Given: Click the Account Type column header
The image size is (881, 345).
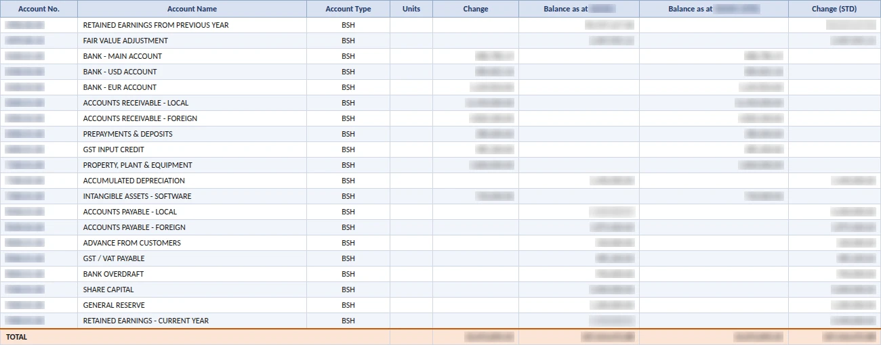Looking at the screenshot, I should tap(348, 9).
